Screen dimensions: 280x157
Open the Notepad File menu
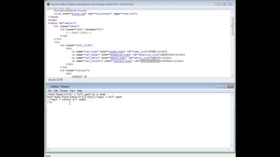[x=49, y=91]
